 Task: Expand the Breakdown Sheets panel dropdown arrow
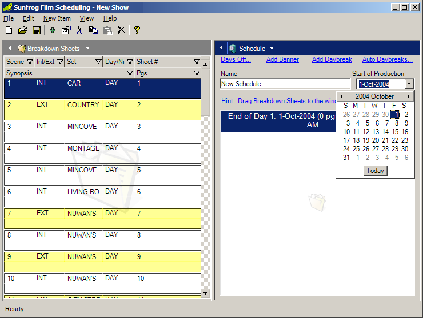click(87, 48)
